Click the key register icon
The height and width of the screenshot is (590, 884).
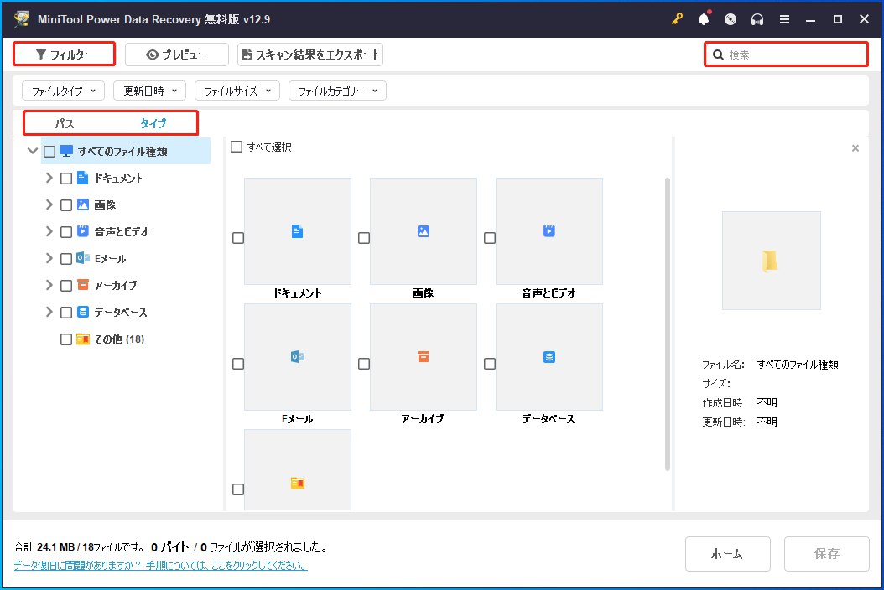tap(677, 19)
